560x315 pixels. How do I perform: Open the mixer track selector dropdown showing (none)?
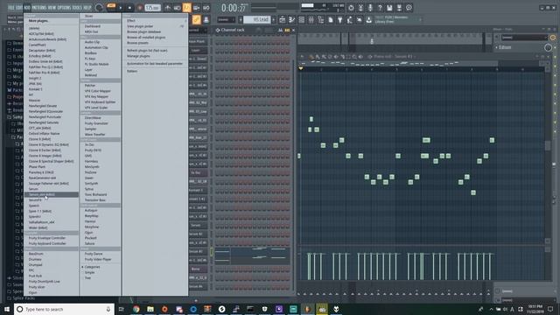point(524,37)
